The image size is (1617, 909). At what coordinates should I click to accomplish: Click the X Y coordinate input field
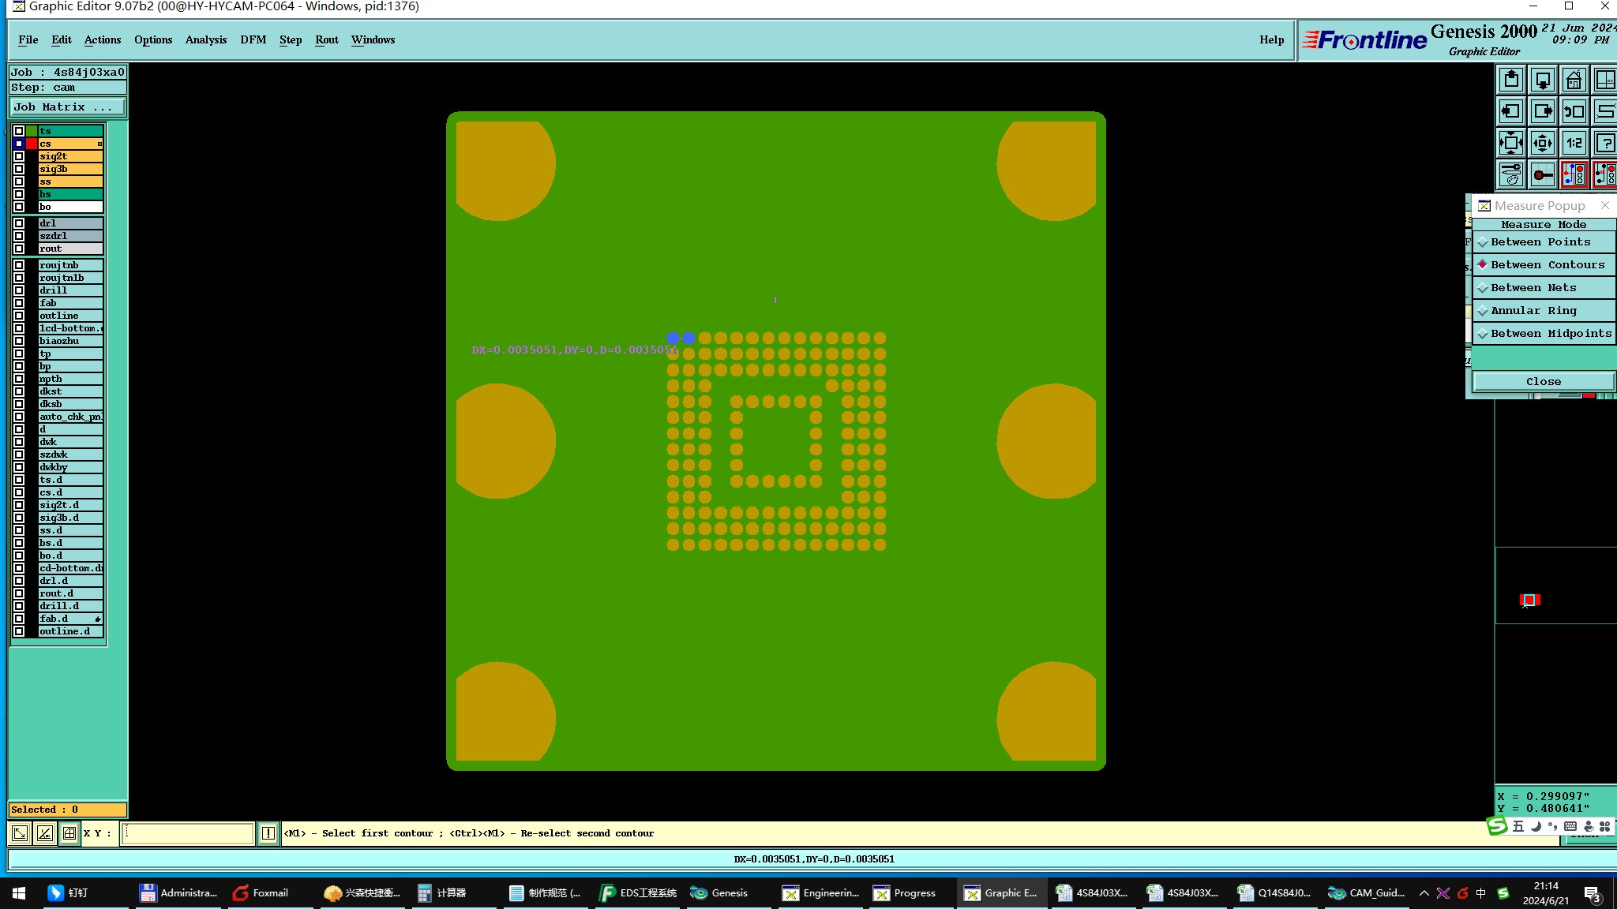pyautogui.click(x=188, y=833)
